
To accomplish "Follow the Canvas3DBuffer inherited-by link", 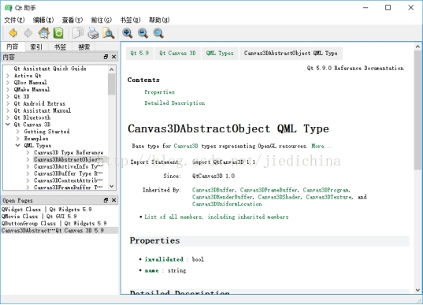I will (x=214, y=190).
